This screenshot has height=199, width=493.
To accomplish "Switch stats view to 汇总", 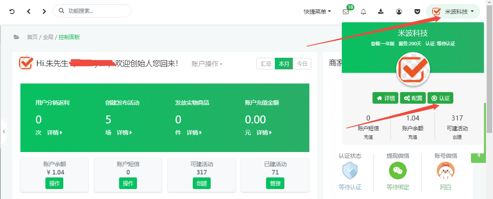I will (266, 64).
